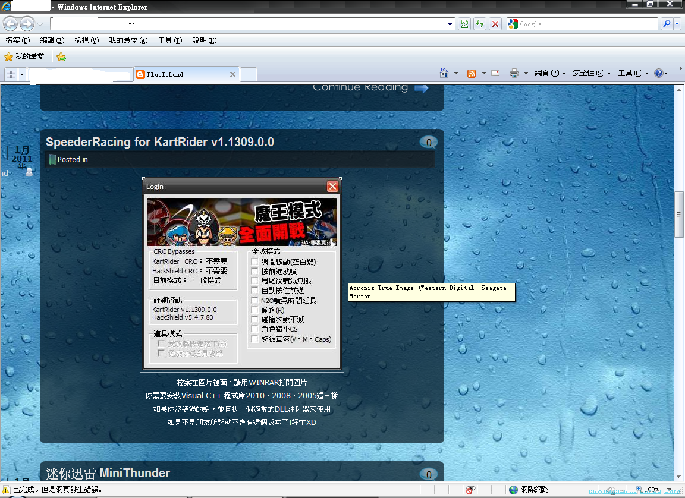Screen dimensions: 685x498
Task: Enable 甩尾後噴氣無限 checkbox
Action: coord(255,280)
